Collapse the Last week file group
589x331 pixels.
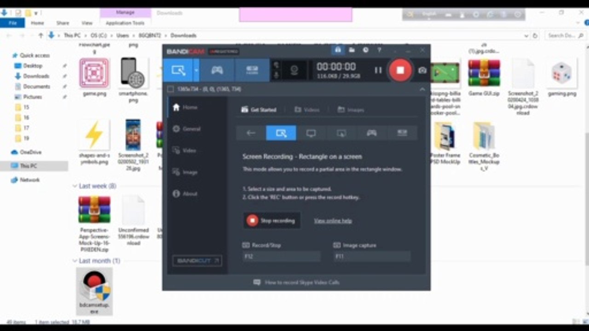75,186
